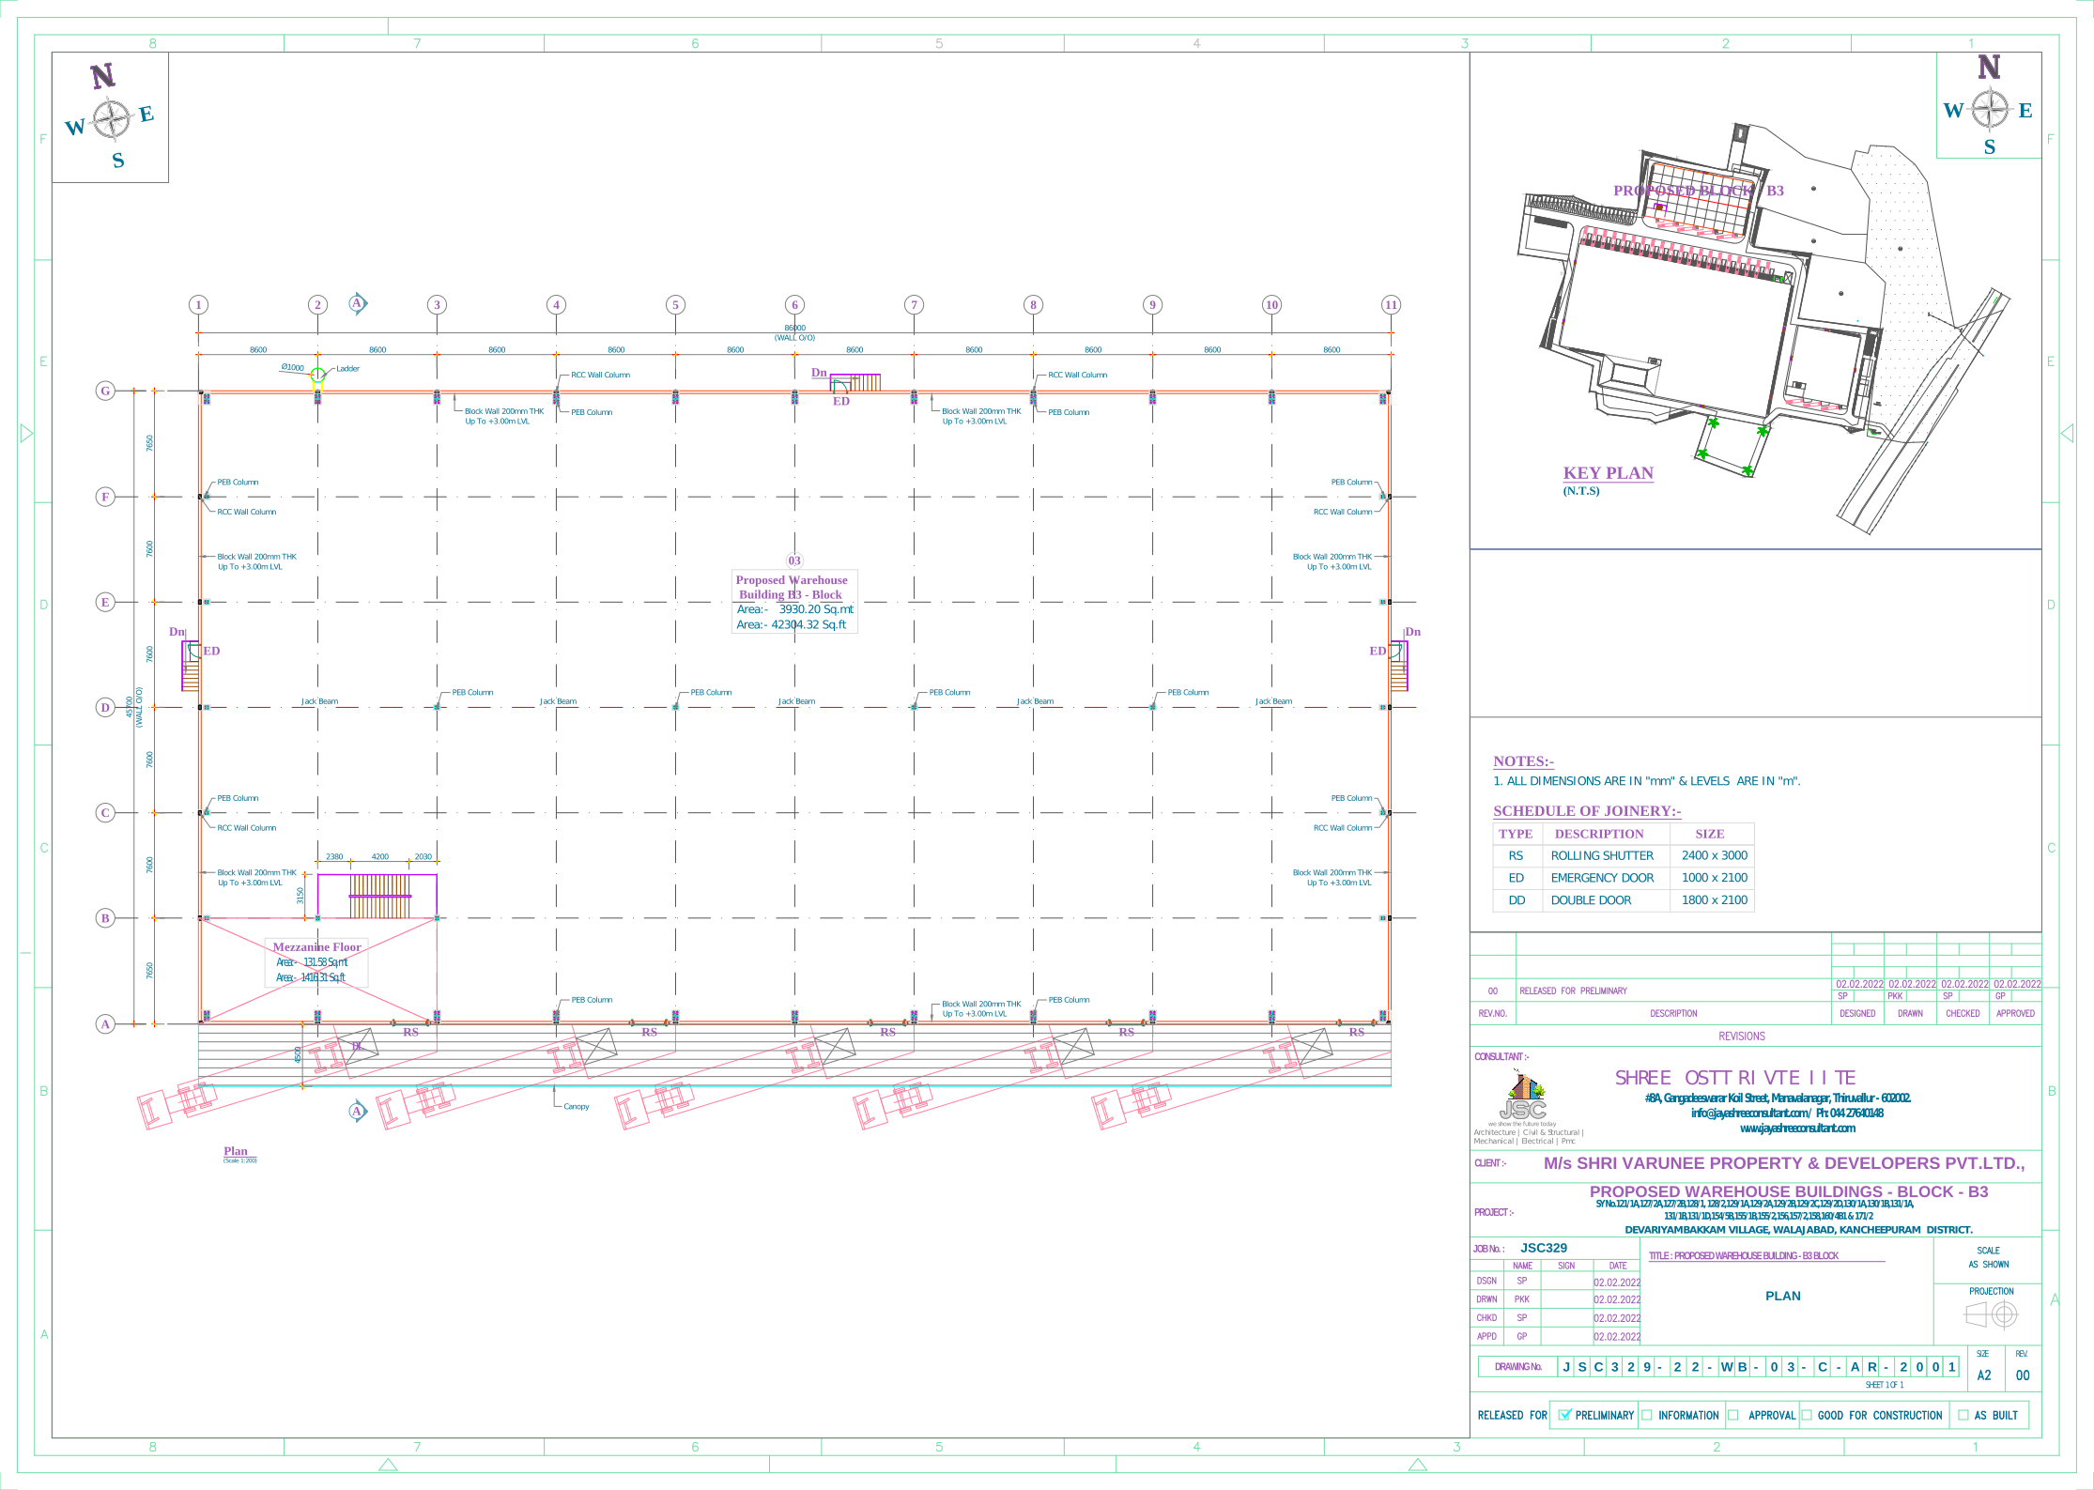Image resolution: width=2094 pixels, height=1490 pixels.
Task: Click the B3 block tag bubble
Action: (x=794, y=561)
